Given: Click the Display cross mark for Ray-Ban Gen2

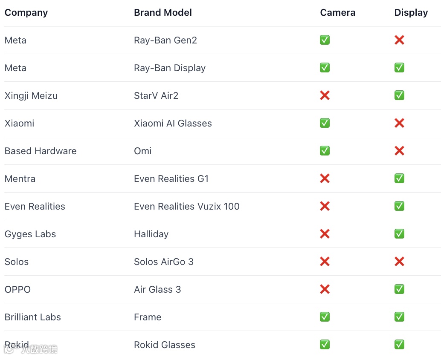Looking at the screenshot, I should [399, 40].
